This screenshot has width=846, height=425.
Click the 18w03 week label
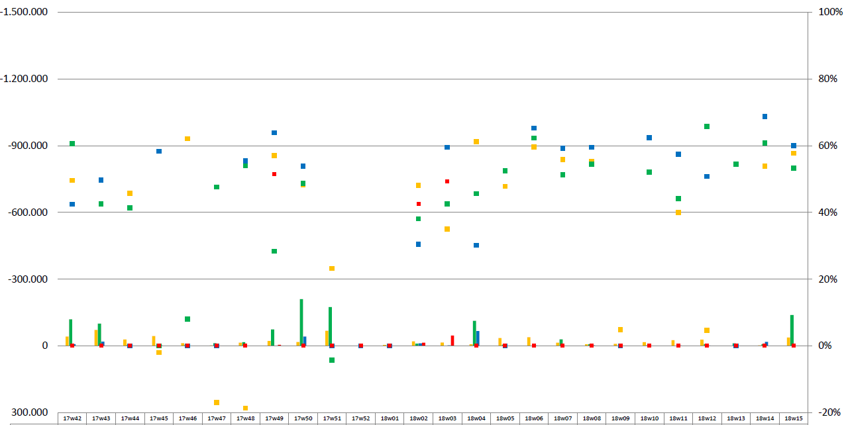447,418
